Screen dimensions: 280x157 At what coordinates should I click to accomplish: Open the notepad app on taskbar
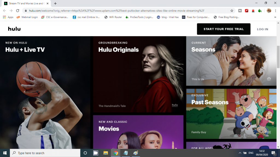click(x=126, y=153)
